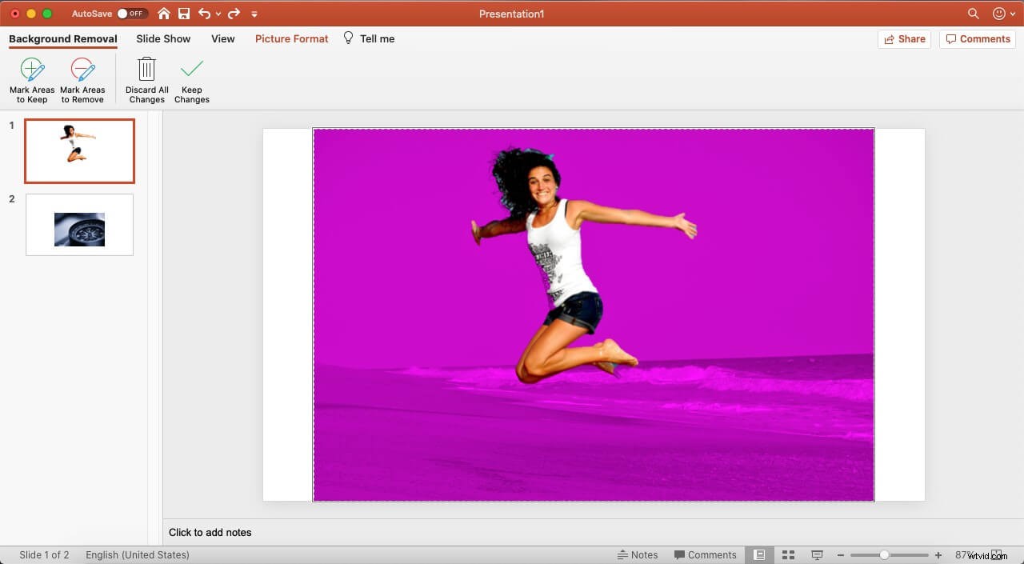Click Discard All Changes in the ribbon
The image size is (1024, 564).
(x=146, y=78)
